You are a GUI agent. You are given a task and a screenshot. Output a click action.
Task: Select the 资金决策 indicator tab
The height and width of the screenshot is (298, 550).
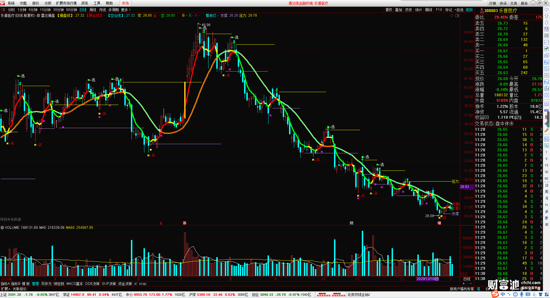pyautogui.click(x=125, y=284)
